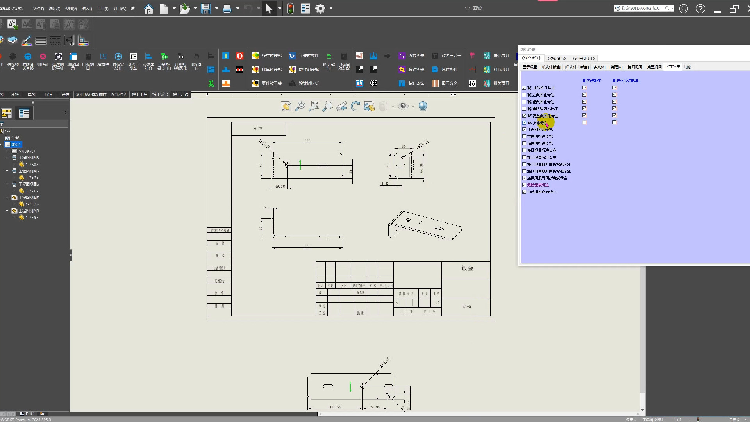Click the 快速展开 button
The image size is (750, 422).
(496, 55)
